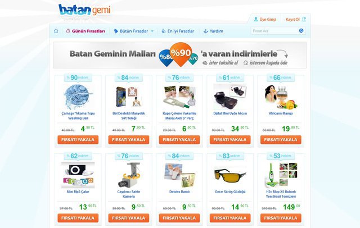Click the Kayıt Ol person icon

[x=304, y=19]
